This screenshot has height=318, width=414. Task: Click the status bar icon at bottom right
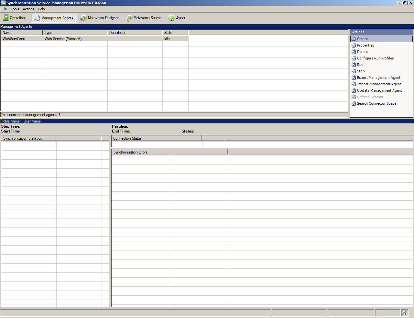(x=405, y=313)
